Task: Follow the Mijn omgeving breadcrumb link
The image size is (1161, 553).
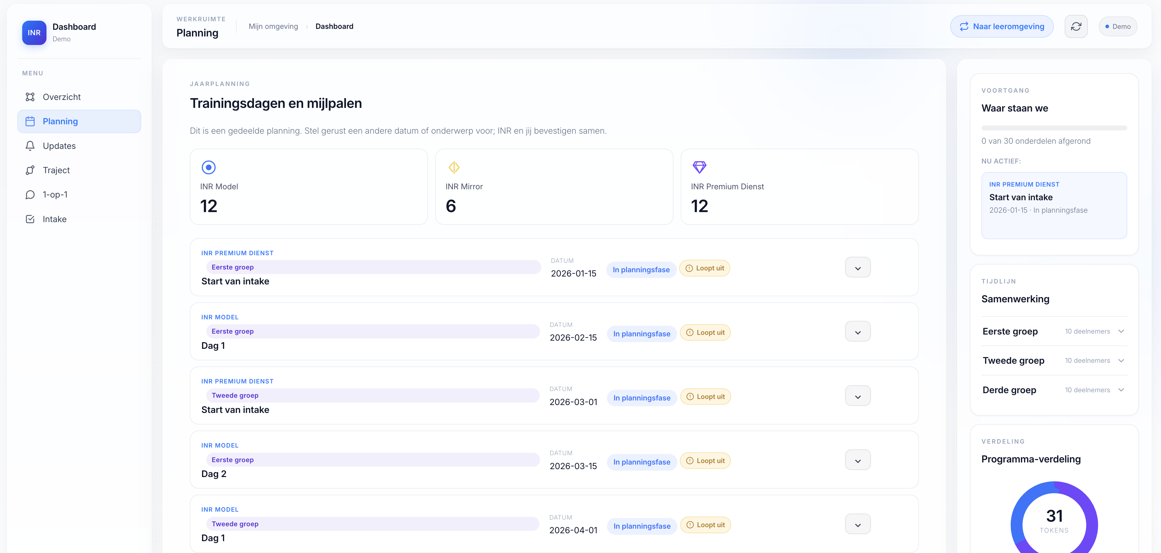Action: (x=273, y=26)
